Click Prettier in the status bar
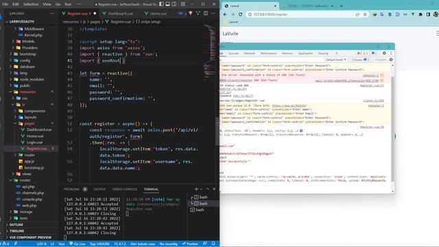The width and height of the screenshot is (439, 247). click(x=190, y=244)
